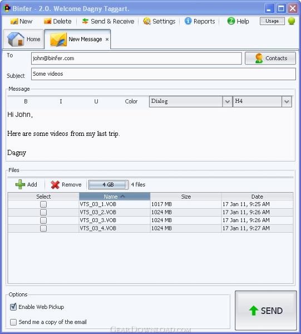Click the Size column header
Image resolution: width=301 pixels, height=334 pixels.
(x=186, y=197)
